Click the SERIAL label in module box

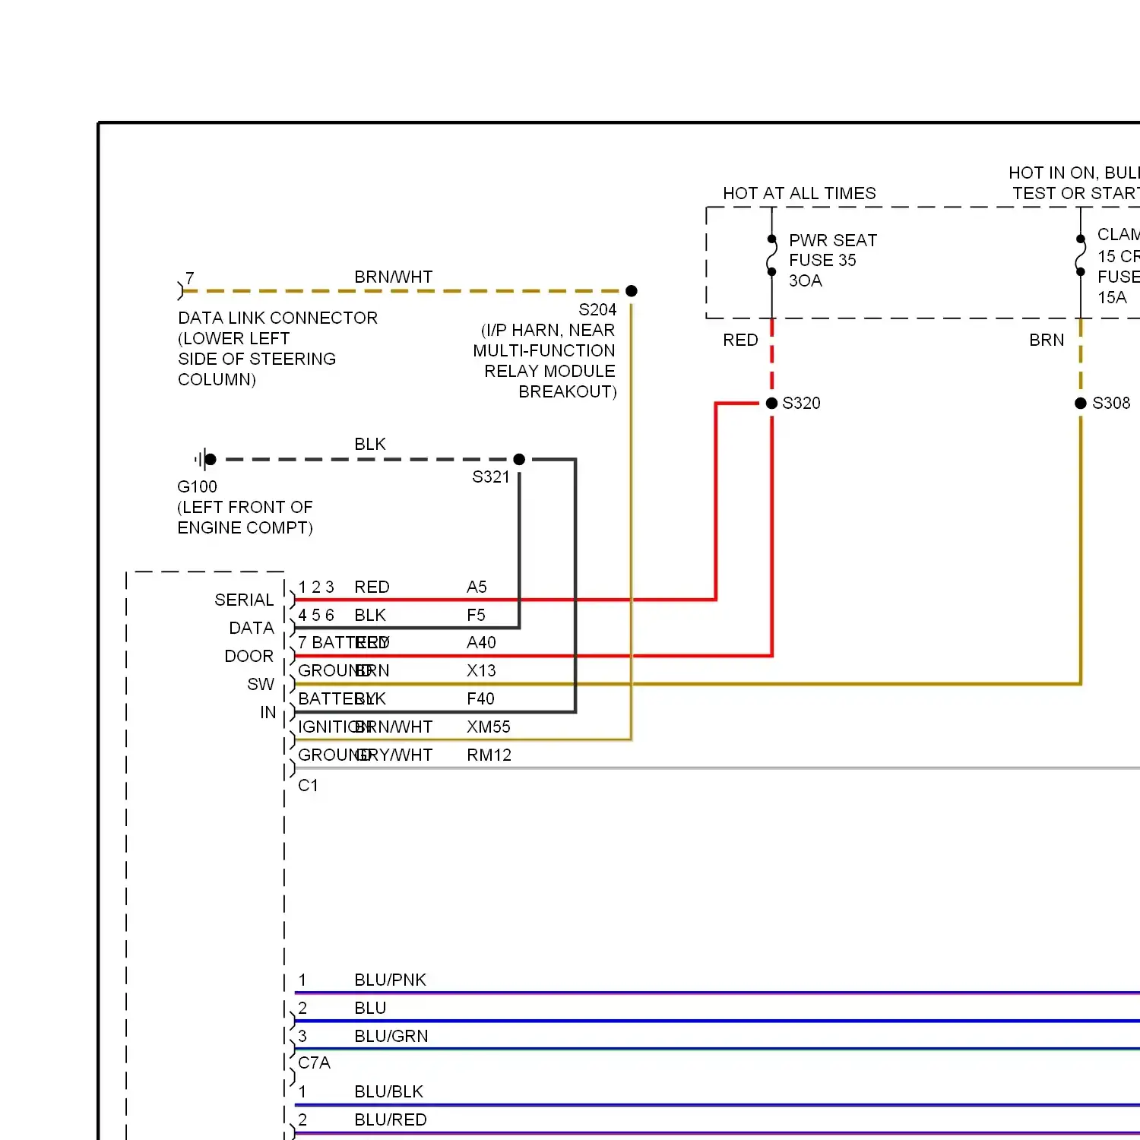pos(244,600)
